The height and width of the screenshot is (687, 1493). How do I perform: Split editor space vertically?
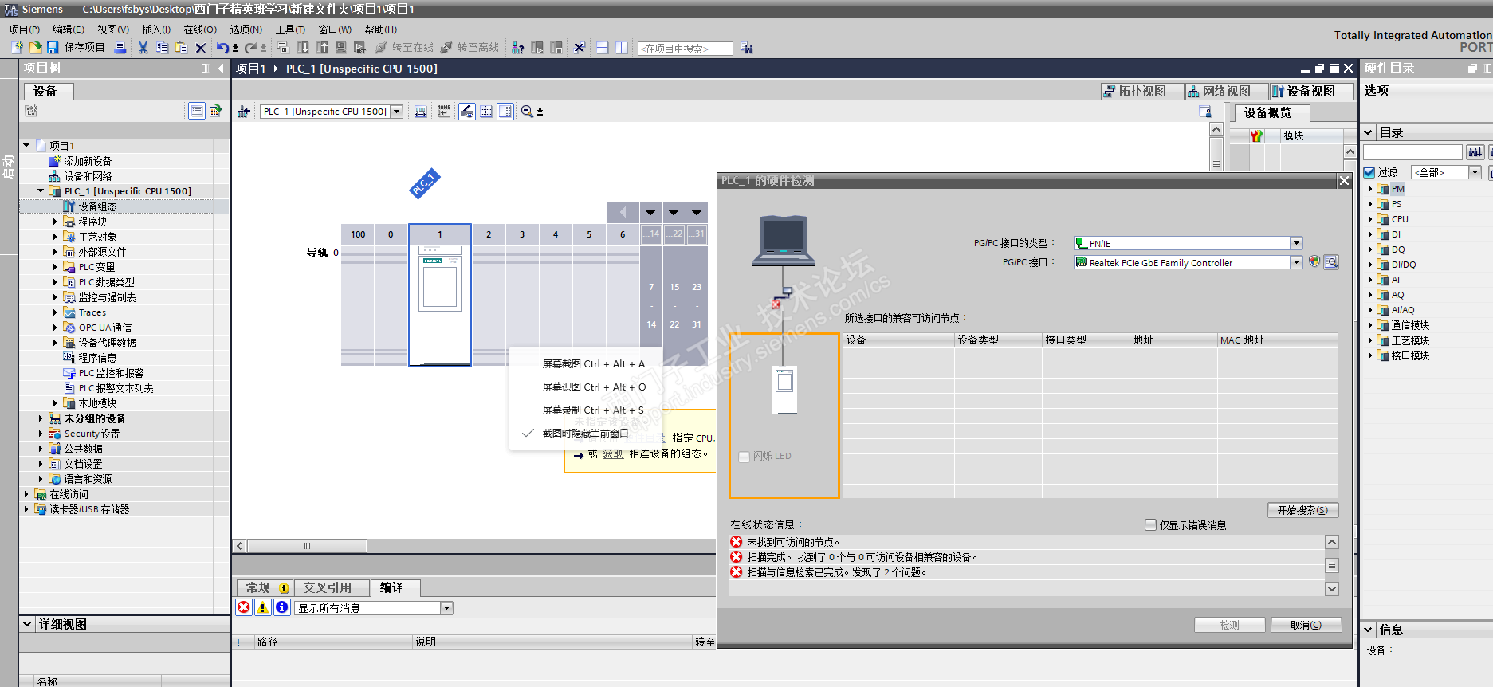(x=622, y=48)
